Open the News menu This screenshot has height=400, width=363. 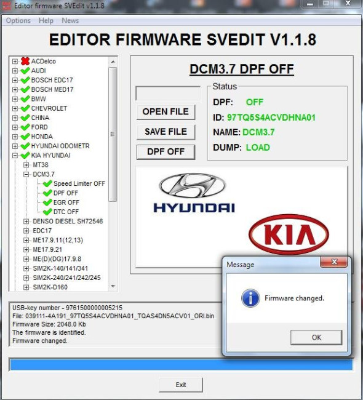[70, 20]
